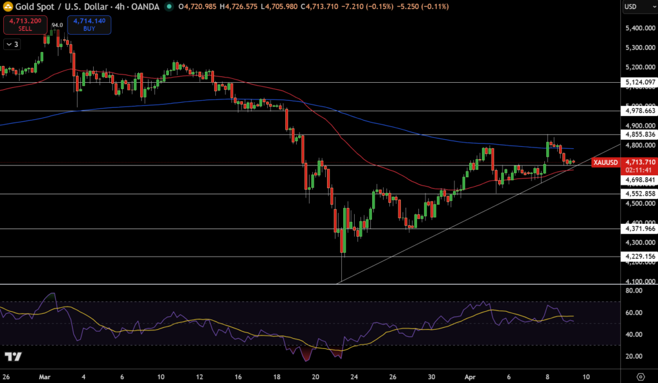Click the gold symbol logo icon

[x=9, y=6]
